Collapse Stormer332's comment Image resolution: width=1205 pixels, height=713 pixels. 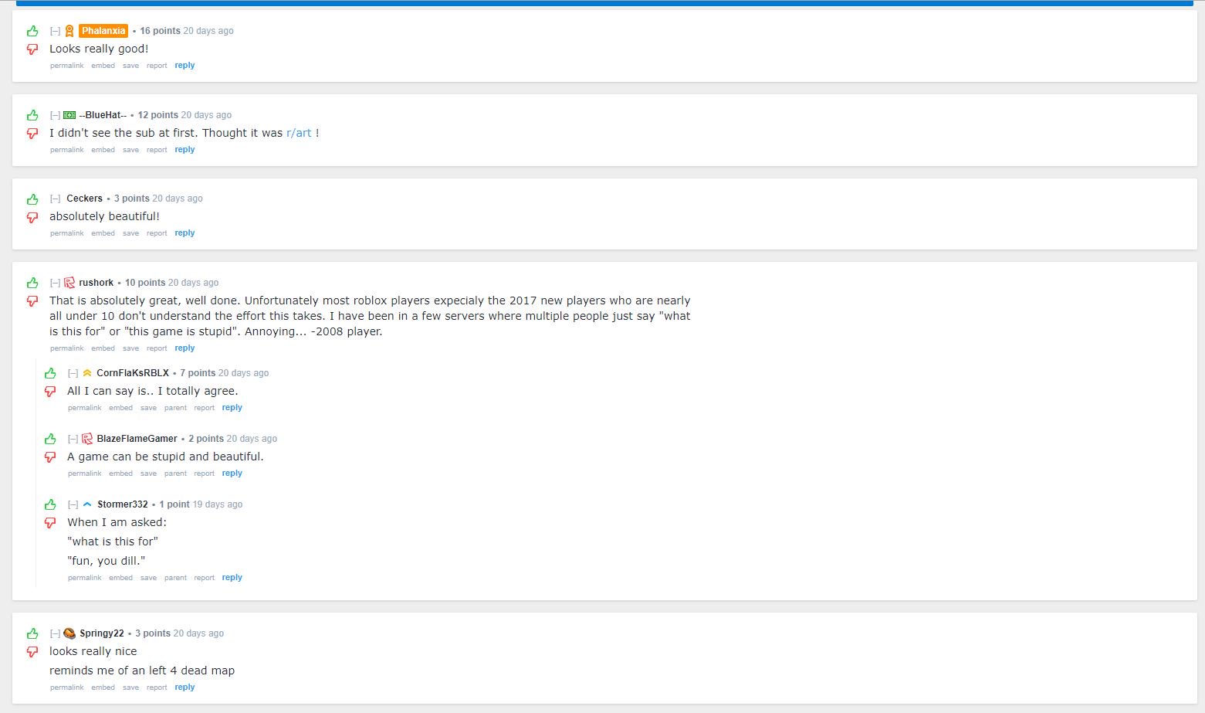coord(73,504)
